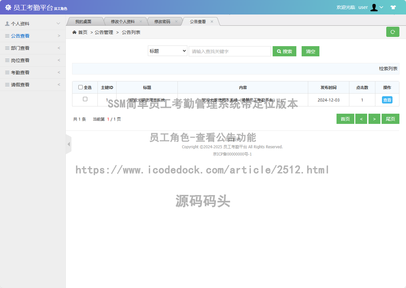406x288 pixels.
Task: Expand the user dropdown chevron
Action: [381, 7]
